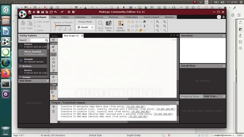Screen dimensions: 244x137
Task: Select the Property View tab
Action: pos(190,96)
